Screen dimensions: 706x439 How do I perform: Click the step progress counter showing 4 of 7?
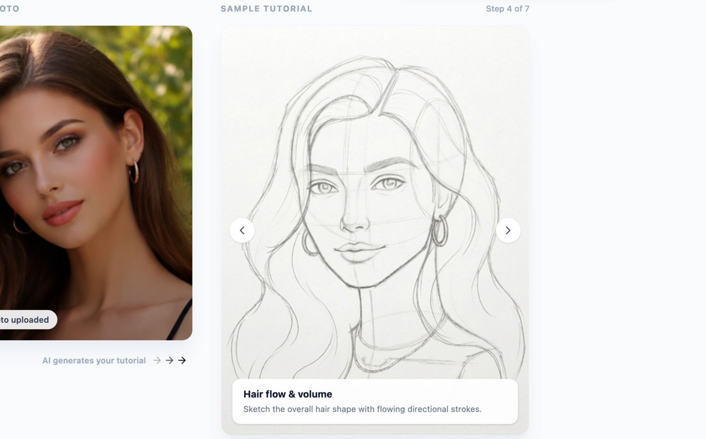coord(507,9)
